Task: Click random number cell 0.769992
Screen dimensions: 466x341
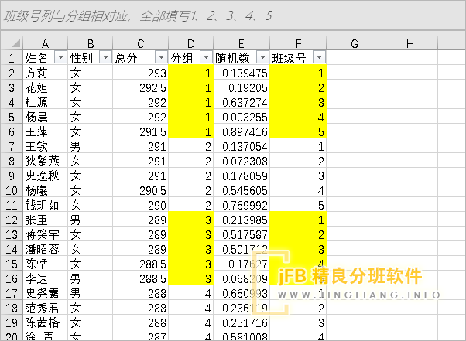Action: 242,205
